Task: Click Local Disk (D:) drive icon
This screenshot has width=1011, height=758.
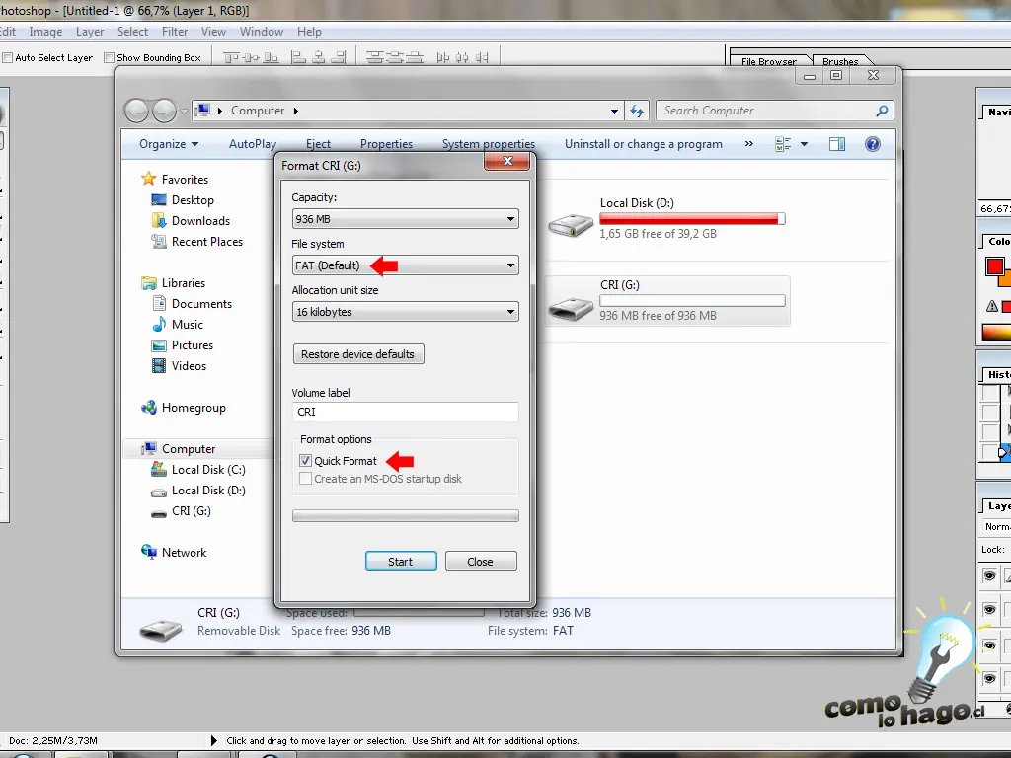Action: [x=571, y=225]
